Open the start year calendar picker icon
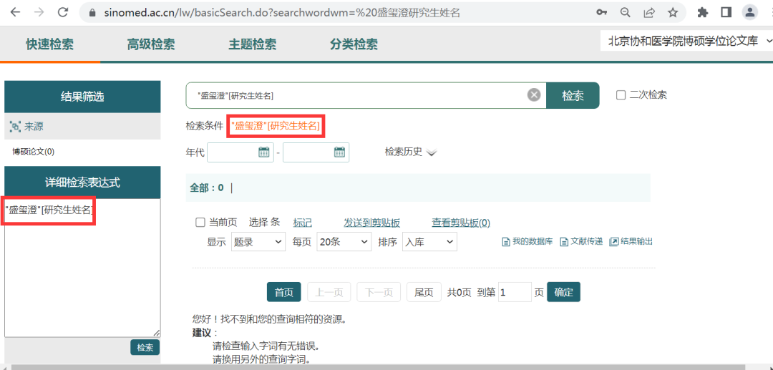Viewport: 773px width, 370px height. tap(263, 152)
